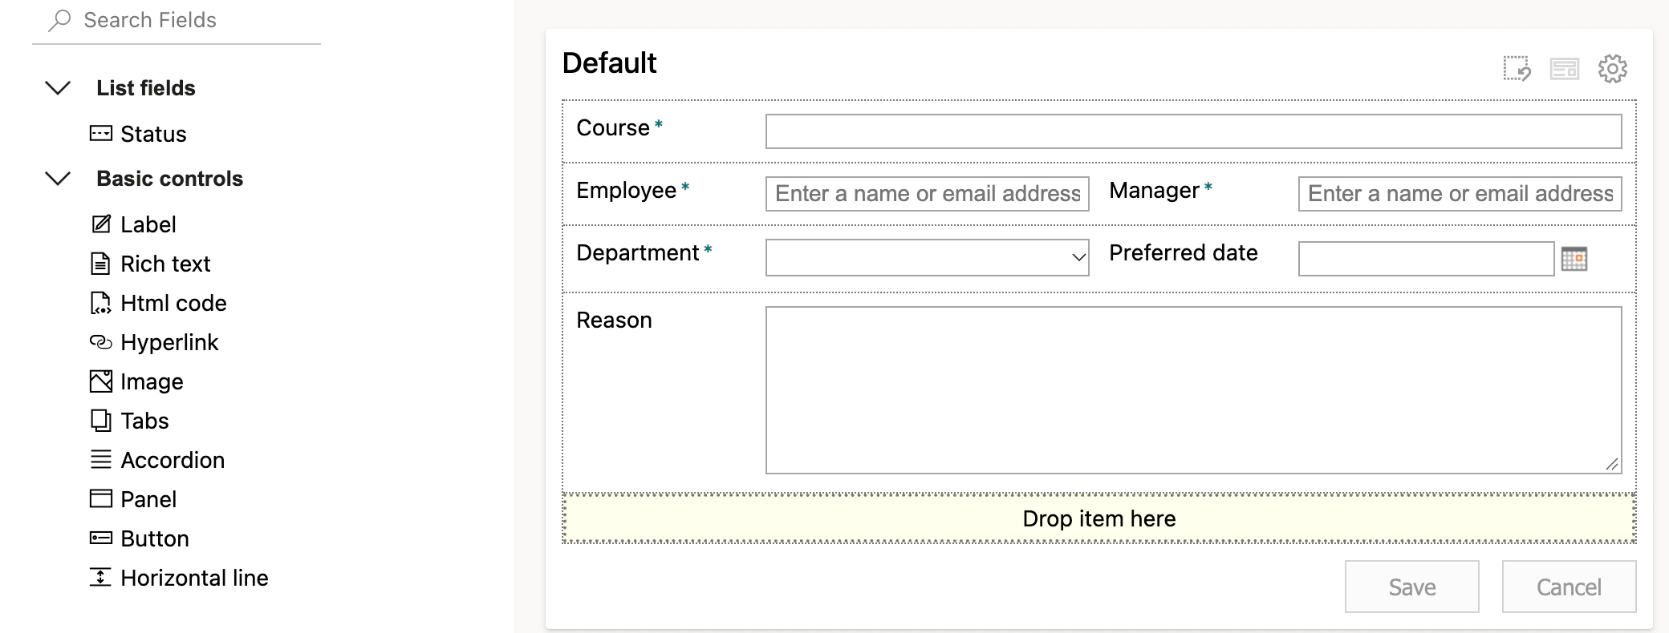Click the 'Manager' field label
This screenshot has height=633, width=1669.
pyautogui.click(x=1154, y=191)
